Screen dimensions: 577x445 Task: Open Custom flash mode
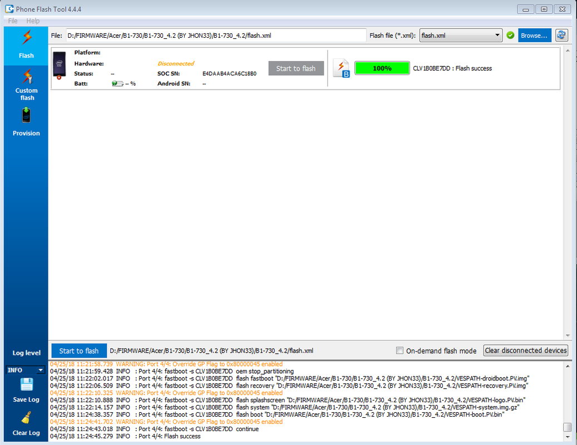[27, 85]
